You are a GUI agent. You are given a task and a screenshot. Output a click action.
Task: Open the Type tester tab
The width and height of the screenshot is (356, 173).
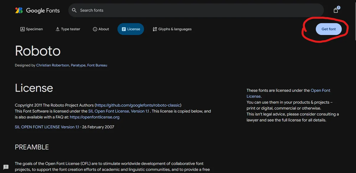pyautogui.click(x=68, y=29)
